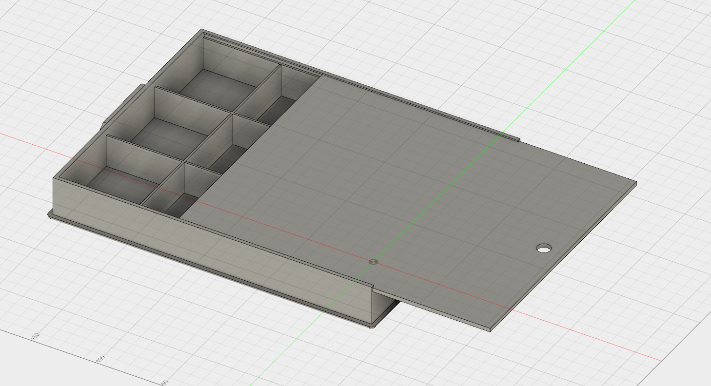
Task: Select the floor of the small front compartment
Action: click(183, 204)
